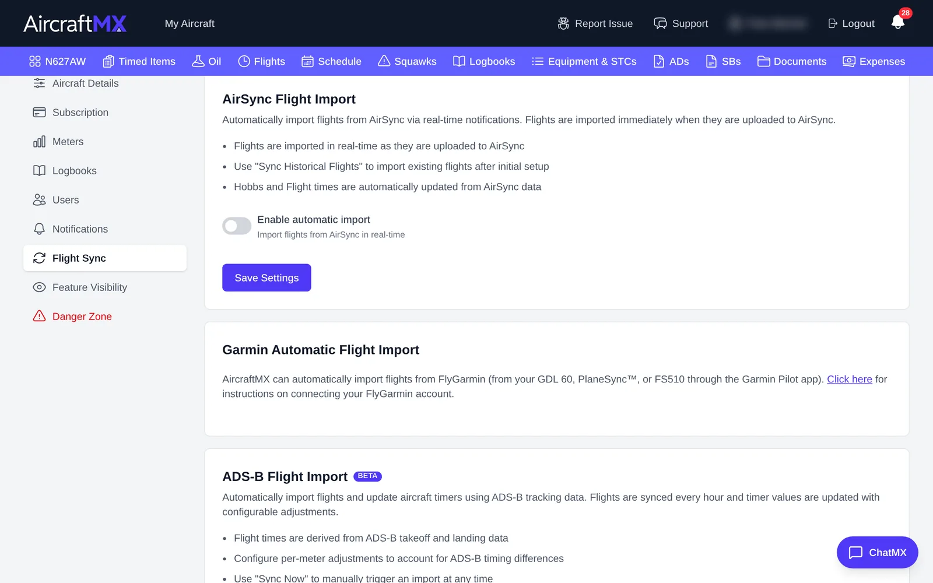Toggle Enable automatic import switch
The width and height of the screenshot is (933, 583).
click(x=237, y=226)
